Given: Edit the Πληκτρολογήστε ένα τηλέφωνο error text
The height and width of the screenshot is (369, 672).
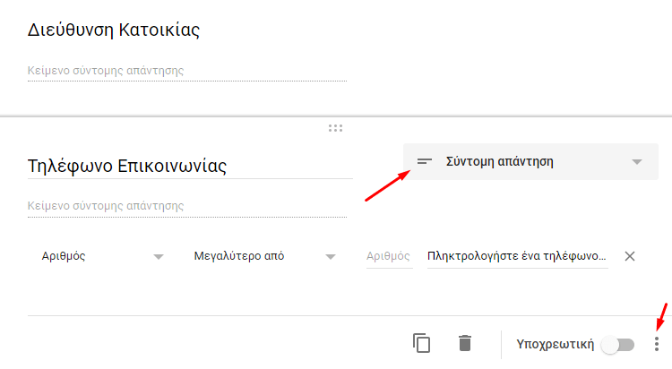Looking at the screenshot, I should 518,256.
